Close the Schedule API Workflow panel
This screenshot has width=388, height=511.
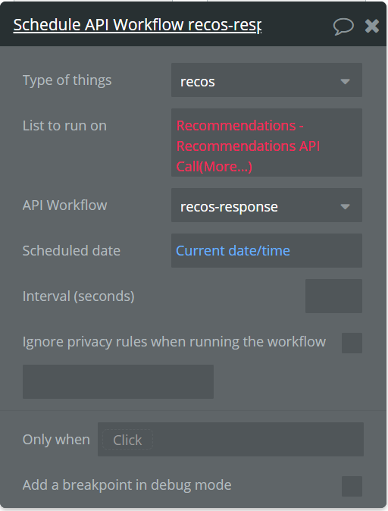click(372, 26)
